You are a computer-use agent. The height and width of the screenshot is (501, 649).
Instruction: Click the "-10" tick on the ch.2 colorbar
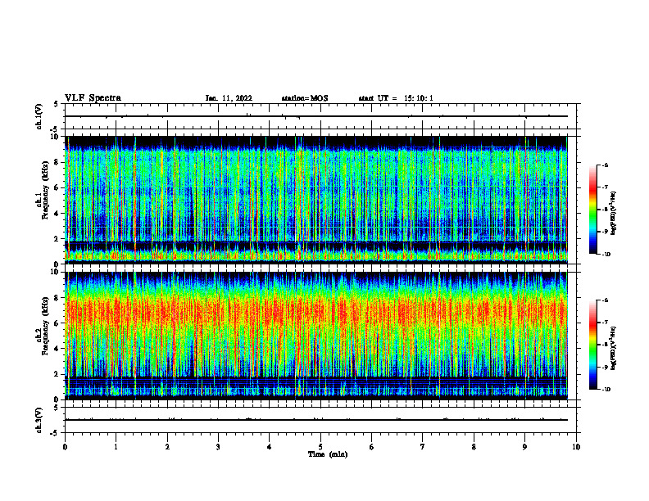606,389
